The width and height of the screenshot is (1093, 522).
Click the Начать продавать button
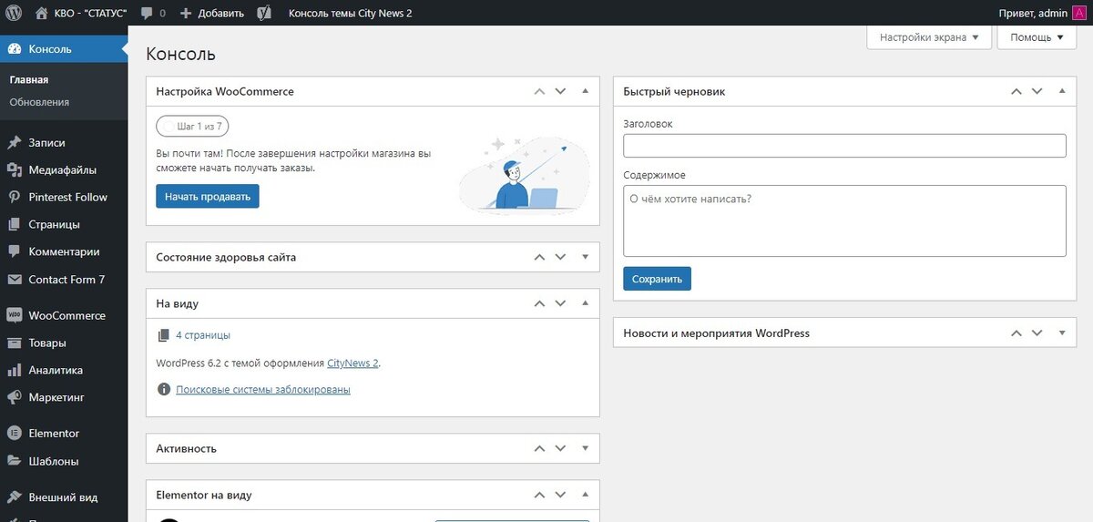[x=208, y=197]
